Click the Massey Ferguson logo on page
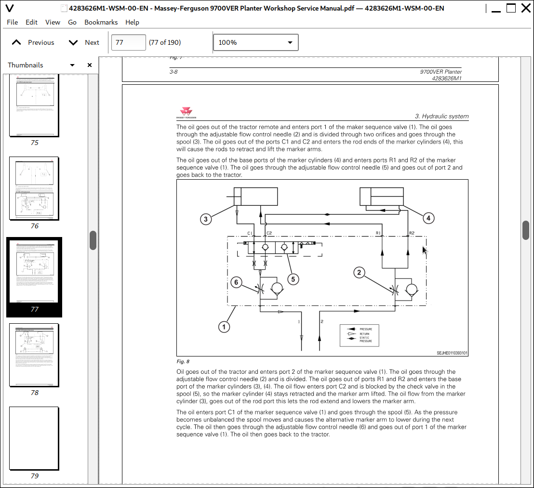The width and height of the screenshot is (534, 488). pyautogui.click(x=187, y=113)
